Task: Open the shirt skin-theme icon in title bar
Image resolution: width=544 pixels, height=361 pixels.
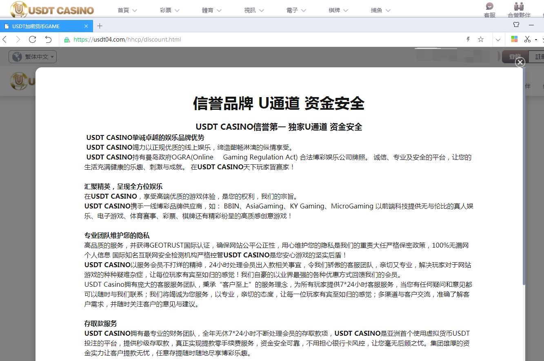Action: tap(516, 25)
